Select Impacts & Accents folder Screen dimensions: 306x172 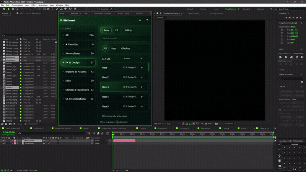pos(78,71)
